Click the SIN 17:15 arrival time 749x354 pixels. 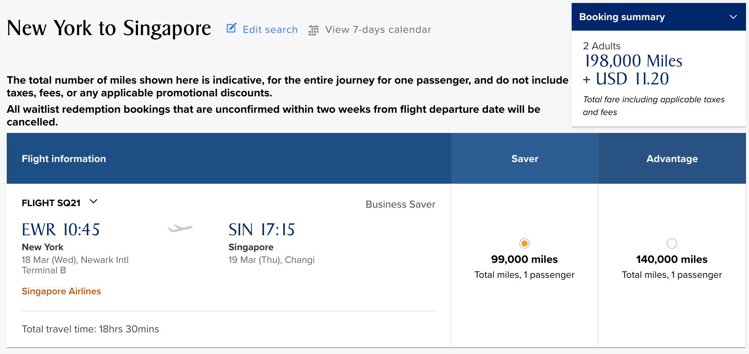262,230
